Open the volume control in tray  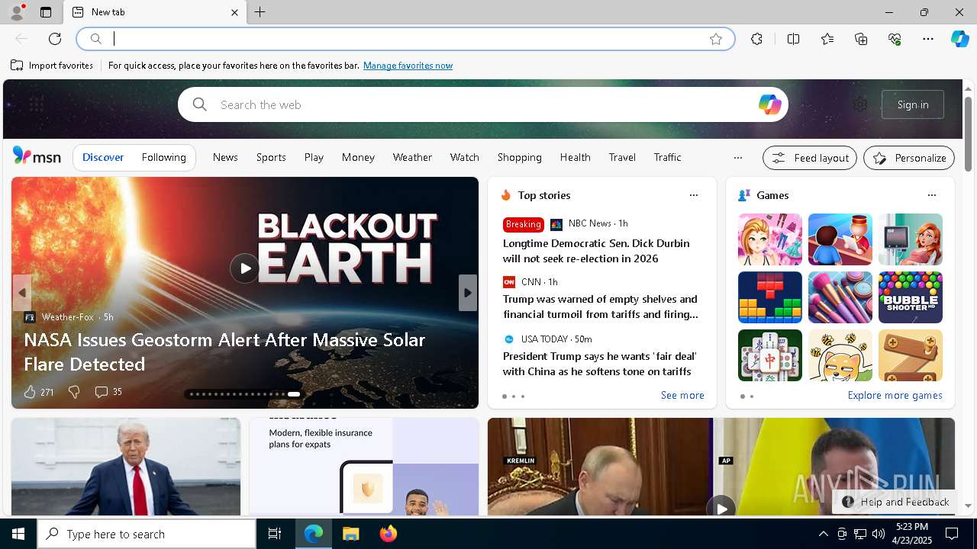879,534
